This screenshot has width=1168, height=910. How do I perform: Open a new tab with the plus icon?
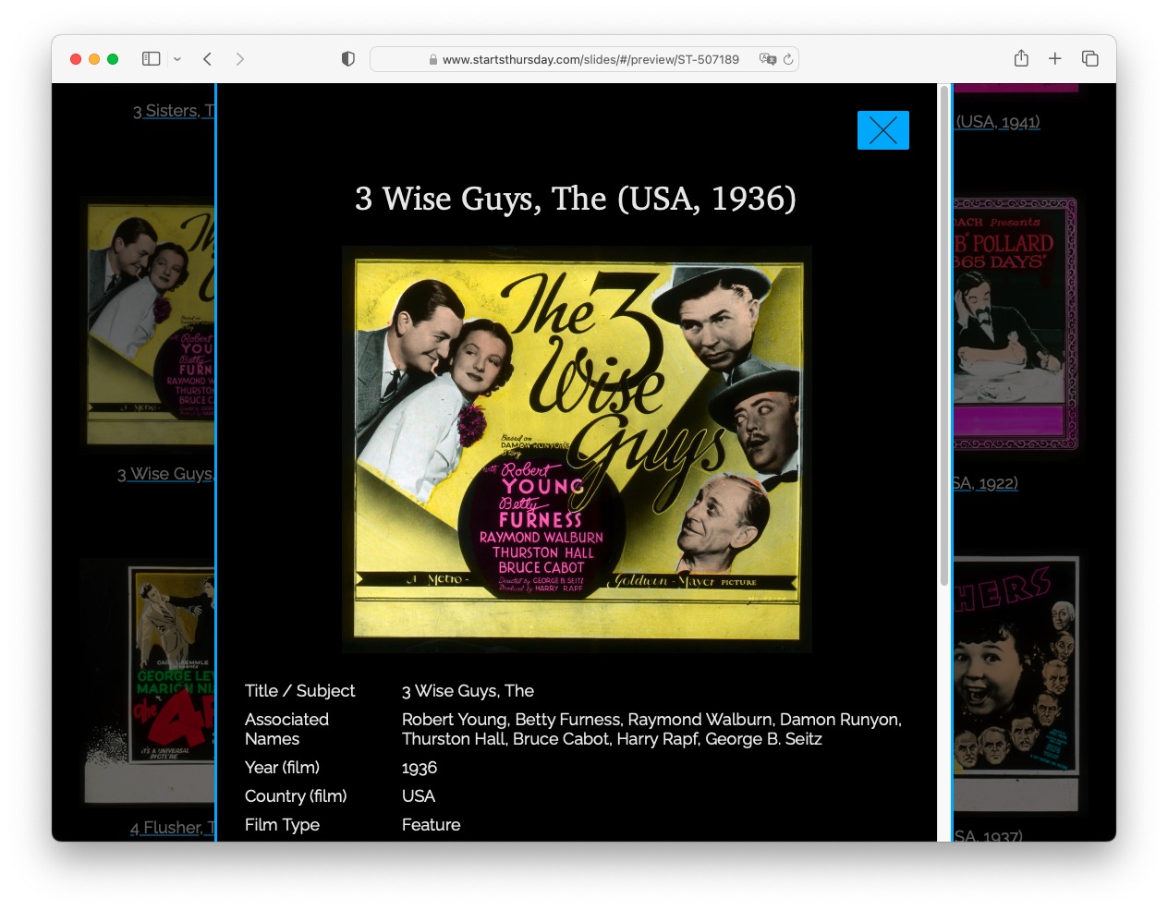point(1055,59)
